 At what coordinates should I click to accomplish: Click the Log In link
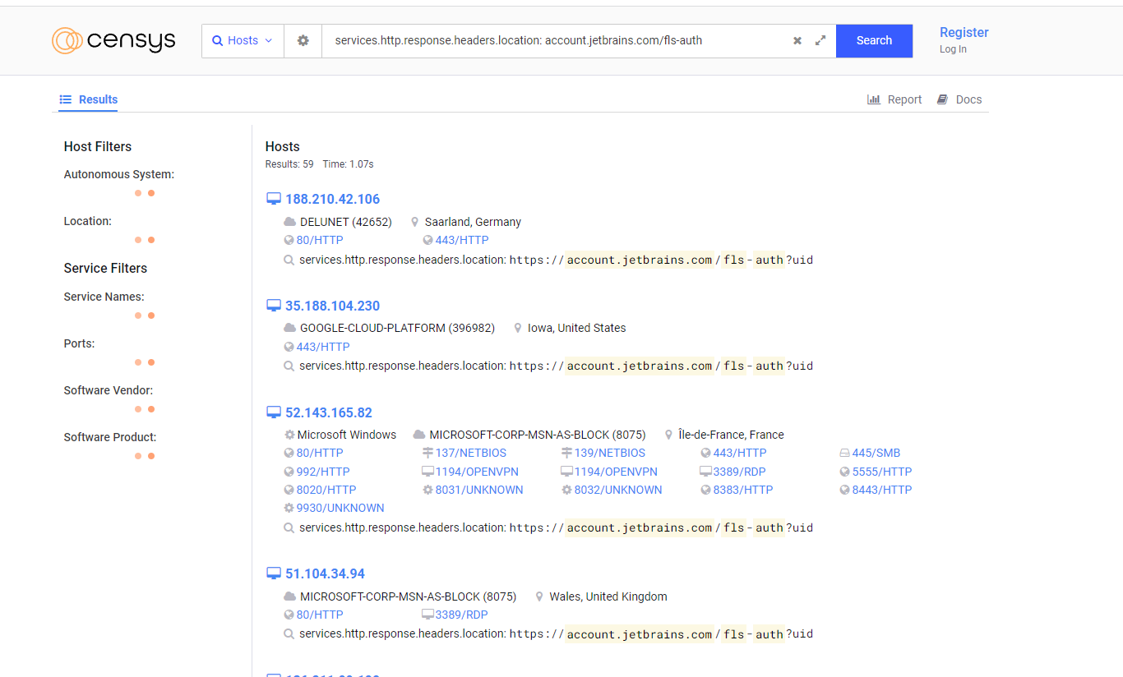(953, 49)
